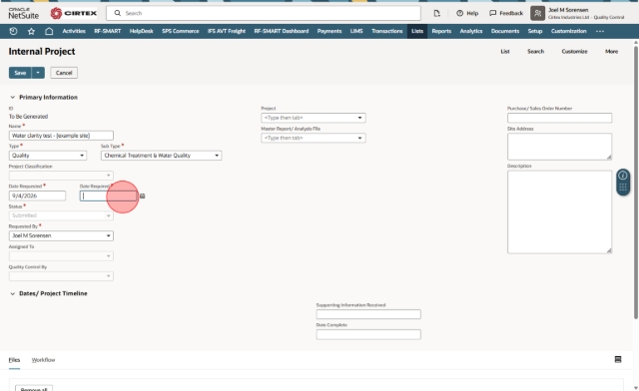Open the Lists menu
This screenshot has height=391, width=639.
click(417, 31)
